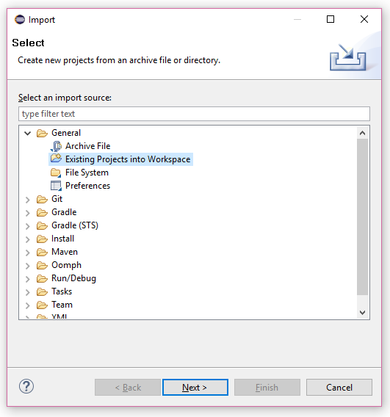Image resolution: width=390 pixels, height=417 pixels.
Task: Select the Tasks tree item
Action: point(62,291)
